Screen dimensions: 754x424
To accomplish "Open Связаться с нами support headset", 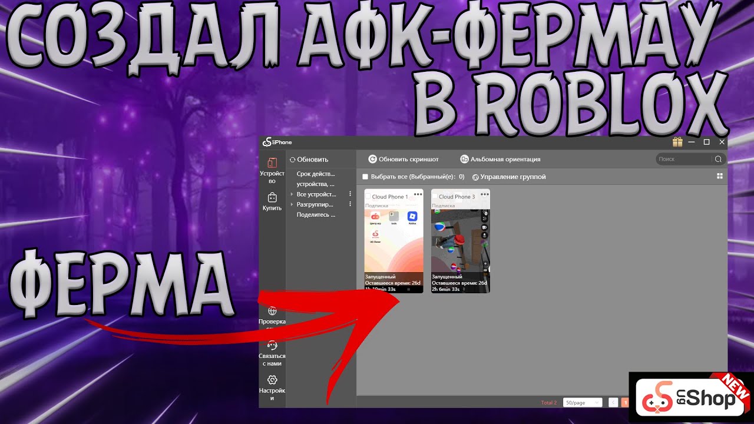I will pyautogui.click(x=272, y=353).
